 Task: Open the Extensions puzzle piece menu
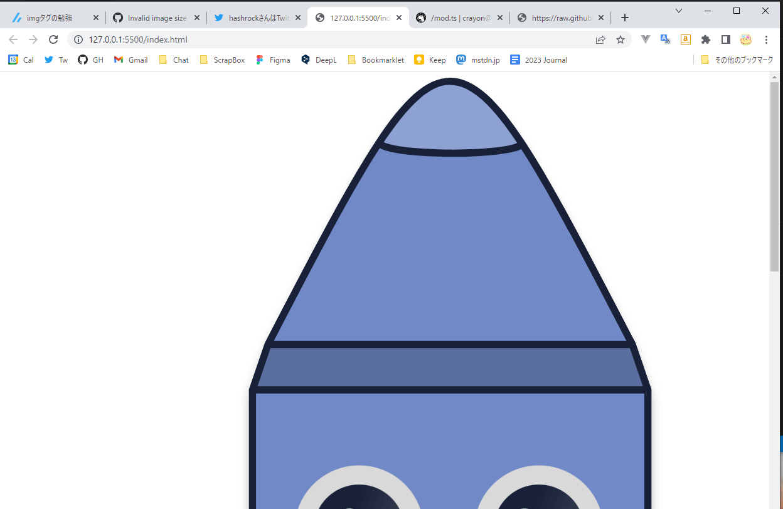click(x=706, y=39)
